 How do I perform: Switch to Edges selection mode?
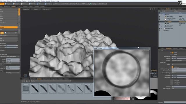pos(8,4)
